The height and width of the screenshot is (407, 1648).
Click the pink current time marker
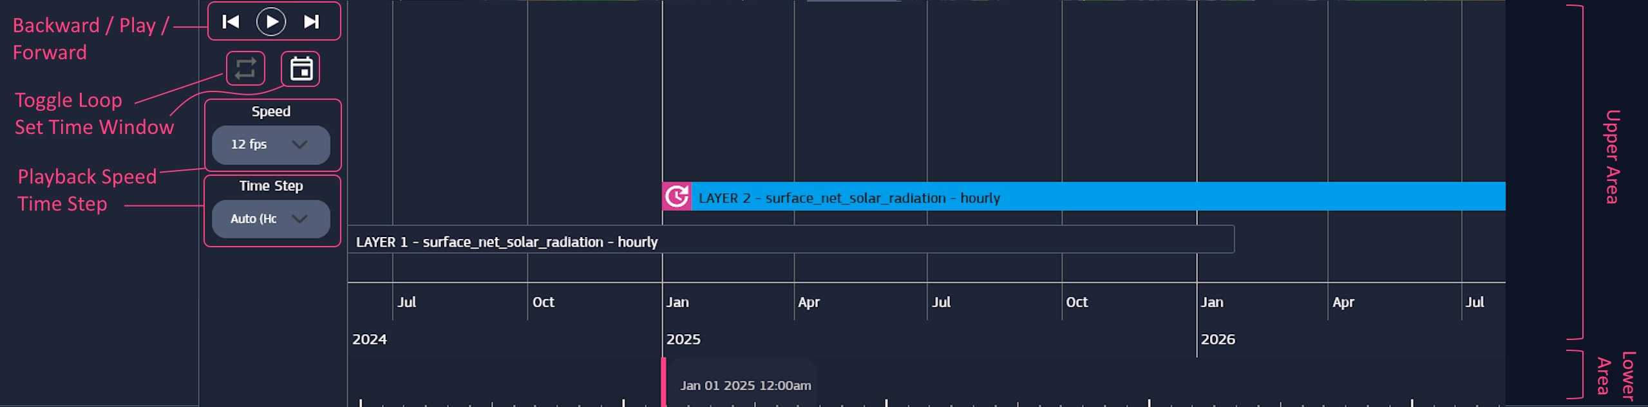663,382
